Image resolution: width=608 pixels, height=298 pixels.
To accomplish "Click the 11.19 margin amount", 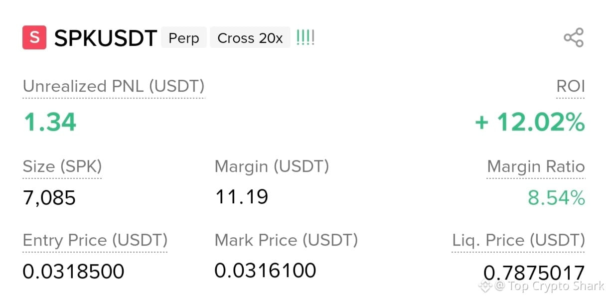I will (x=242, y=197).
